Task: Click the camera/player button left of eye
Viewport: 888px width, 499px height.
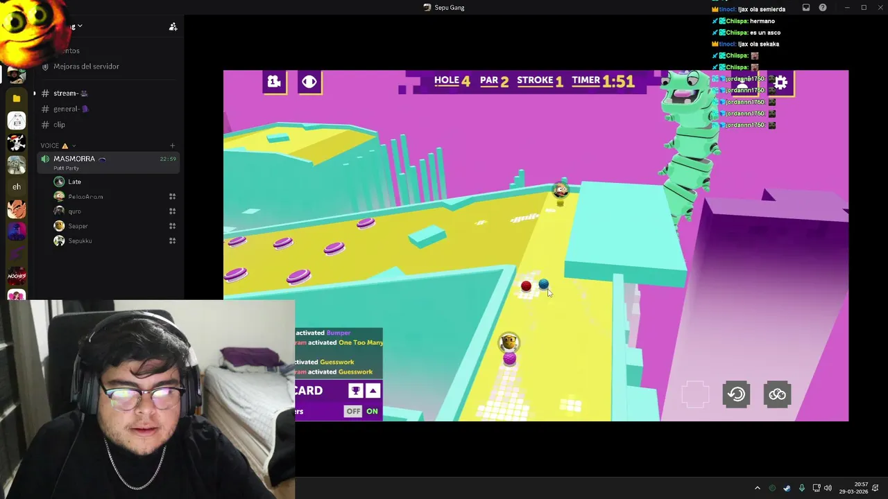Action: [274, 82]
